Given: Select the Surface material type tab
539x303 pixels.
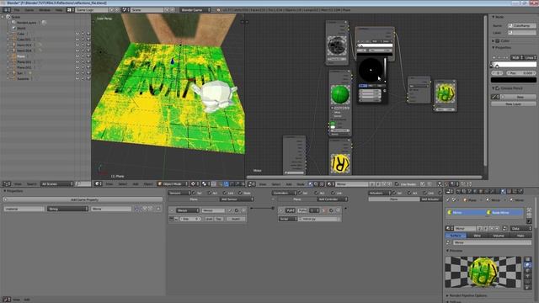Looking at the screenshot, I should coord(456,236).
